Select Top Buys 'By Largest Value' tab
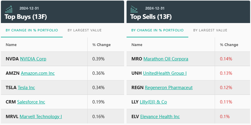The width and height of the screenshot is (251, 125). click(x=85, y=30)
